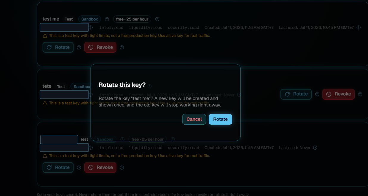Viewport: 368px width, 196px height.
Task: Click Sandbox badge on bottom card
Action: coord(105,139)
